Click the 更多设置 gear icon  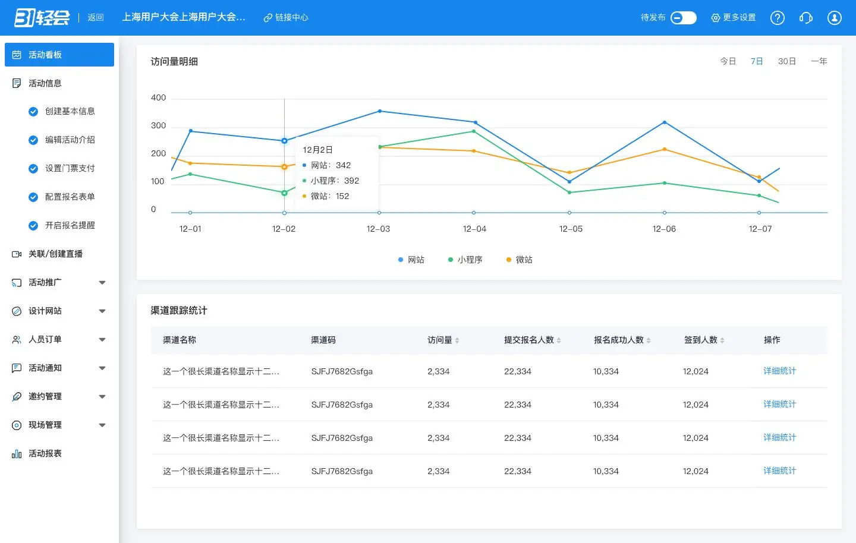tap(716, 18)
